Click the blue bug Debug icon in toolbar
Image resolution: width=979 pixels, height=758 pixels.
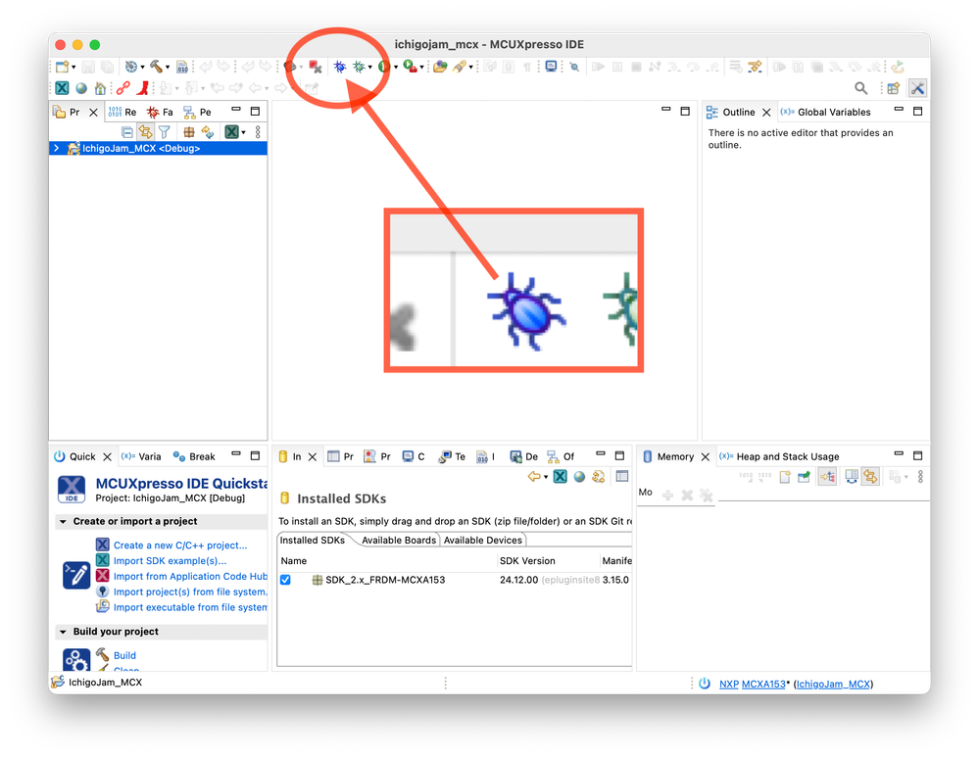coord(340,67)
